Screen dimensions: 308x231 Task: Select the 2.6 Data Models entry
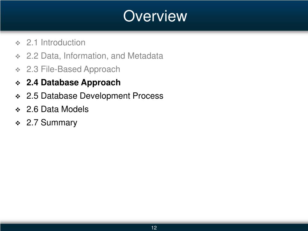(57, 109)
